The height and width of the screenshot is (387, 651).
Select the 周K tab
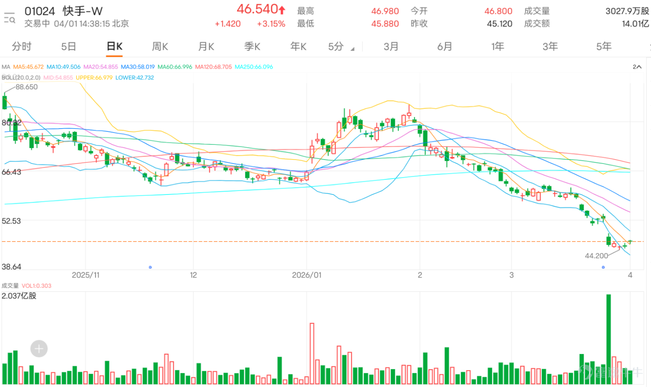(160, 46)
